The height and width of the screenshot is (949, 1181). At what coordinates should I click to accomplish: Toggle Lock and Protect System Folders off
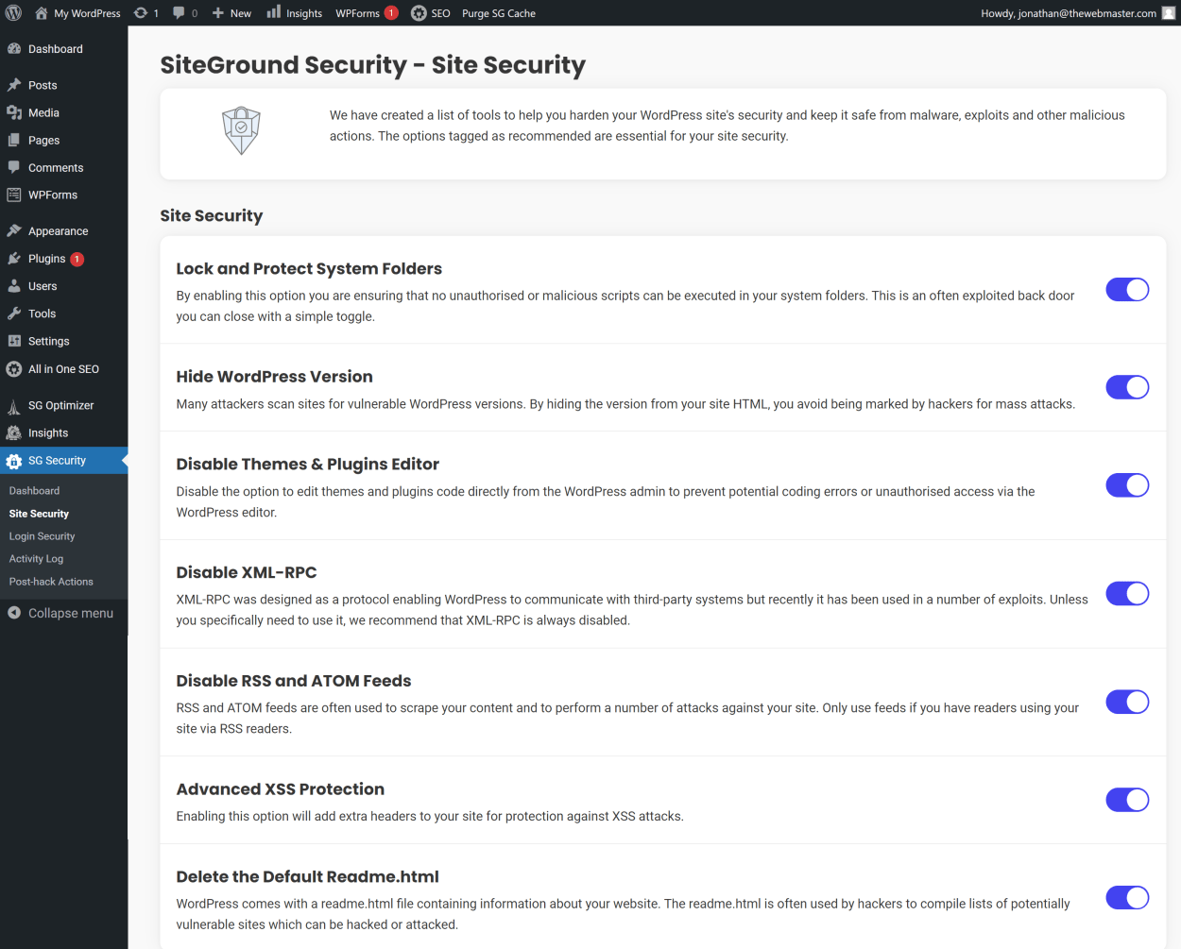pyautogui.click(x=1127, y=290)
